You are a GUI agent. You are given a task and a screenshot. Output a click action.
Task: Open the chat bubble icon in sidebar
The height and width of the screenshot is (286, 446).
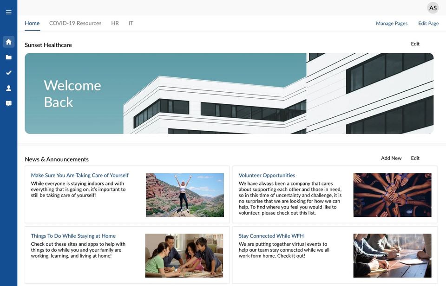8,103
